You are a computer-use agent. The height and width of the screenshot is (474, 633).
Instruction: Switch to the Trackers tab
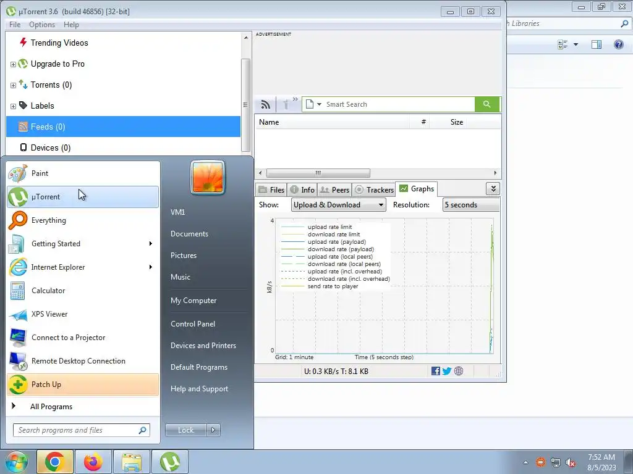374,190
